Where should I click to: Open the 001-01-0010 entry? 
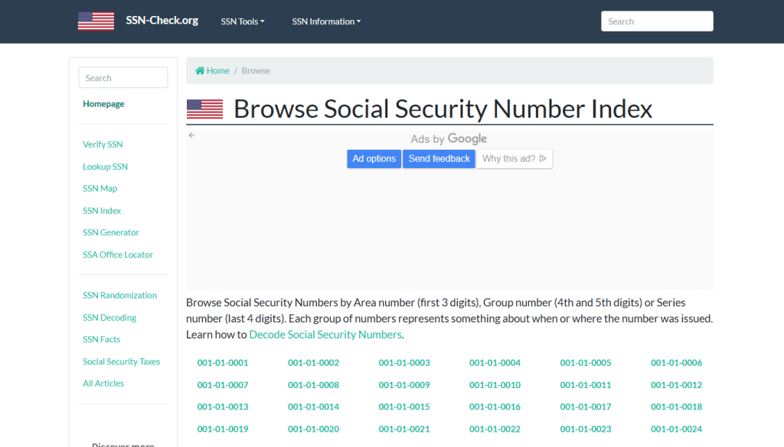coord(495,385)
